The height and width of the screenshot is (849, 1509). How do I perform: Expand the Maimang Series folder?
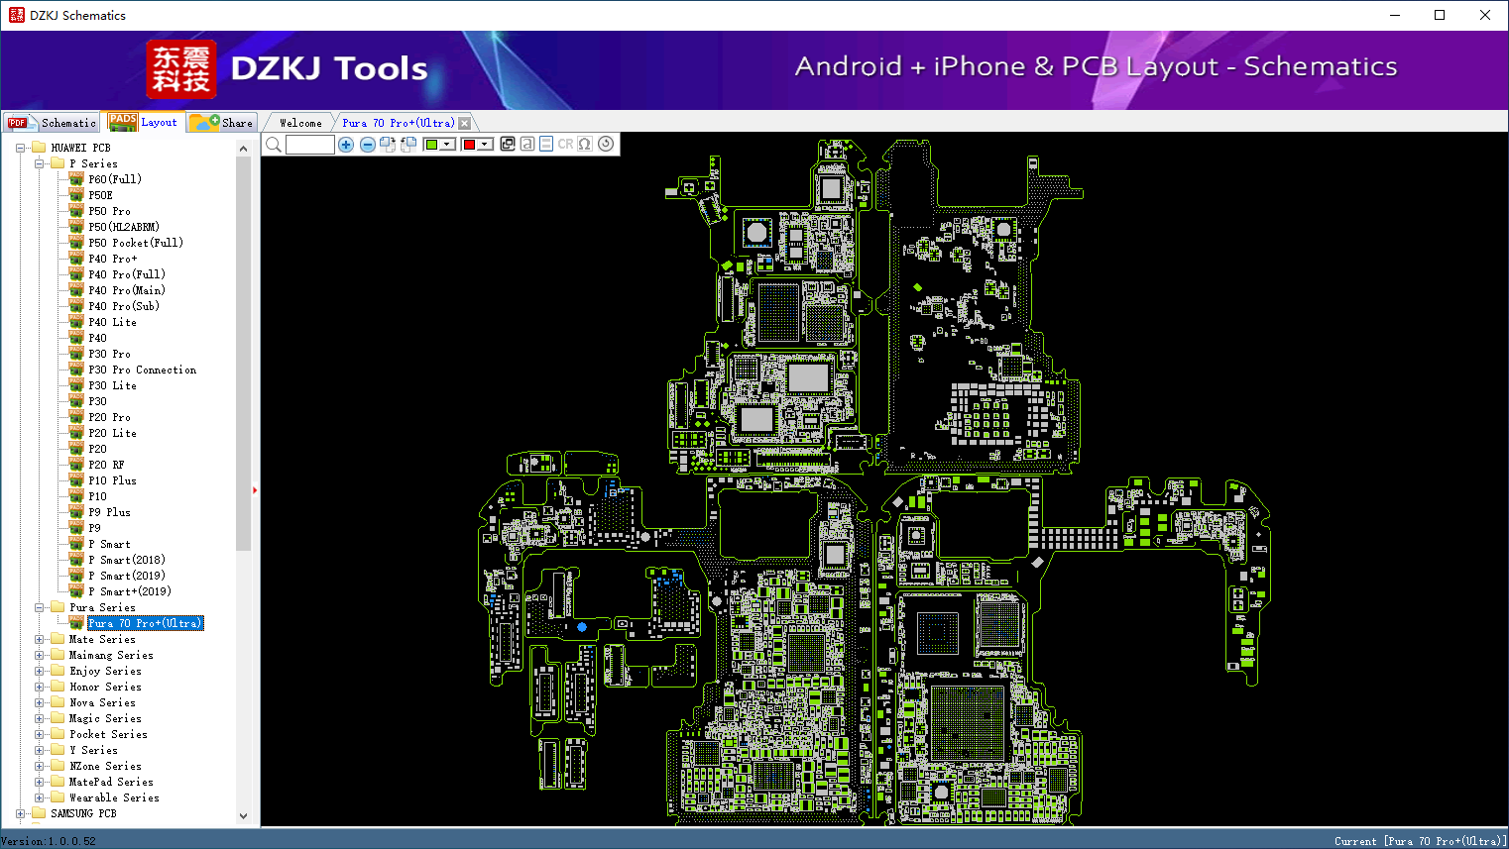[39, 655]
